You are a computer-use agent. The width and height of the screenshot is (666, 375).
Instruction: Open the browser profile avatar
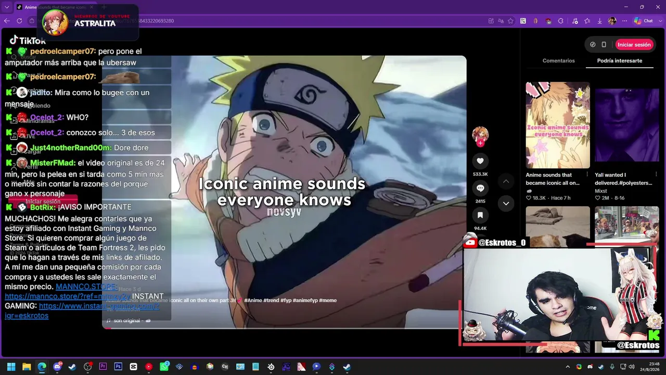(612, 21)
